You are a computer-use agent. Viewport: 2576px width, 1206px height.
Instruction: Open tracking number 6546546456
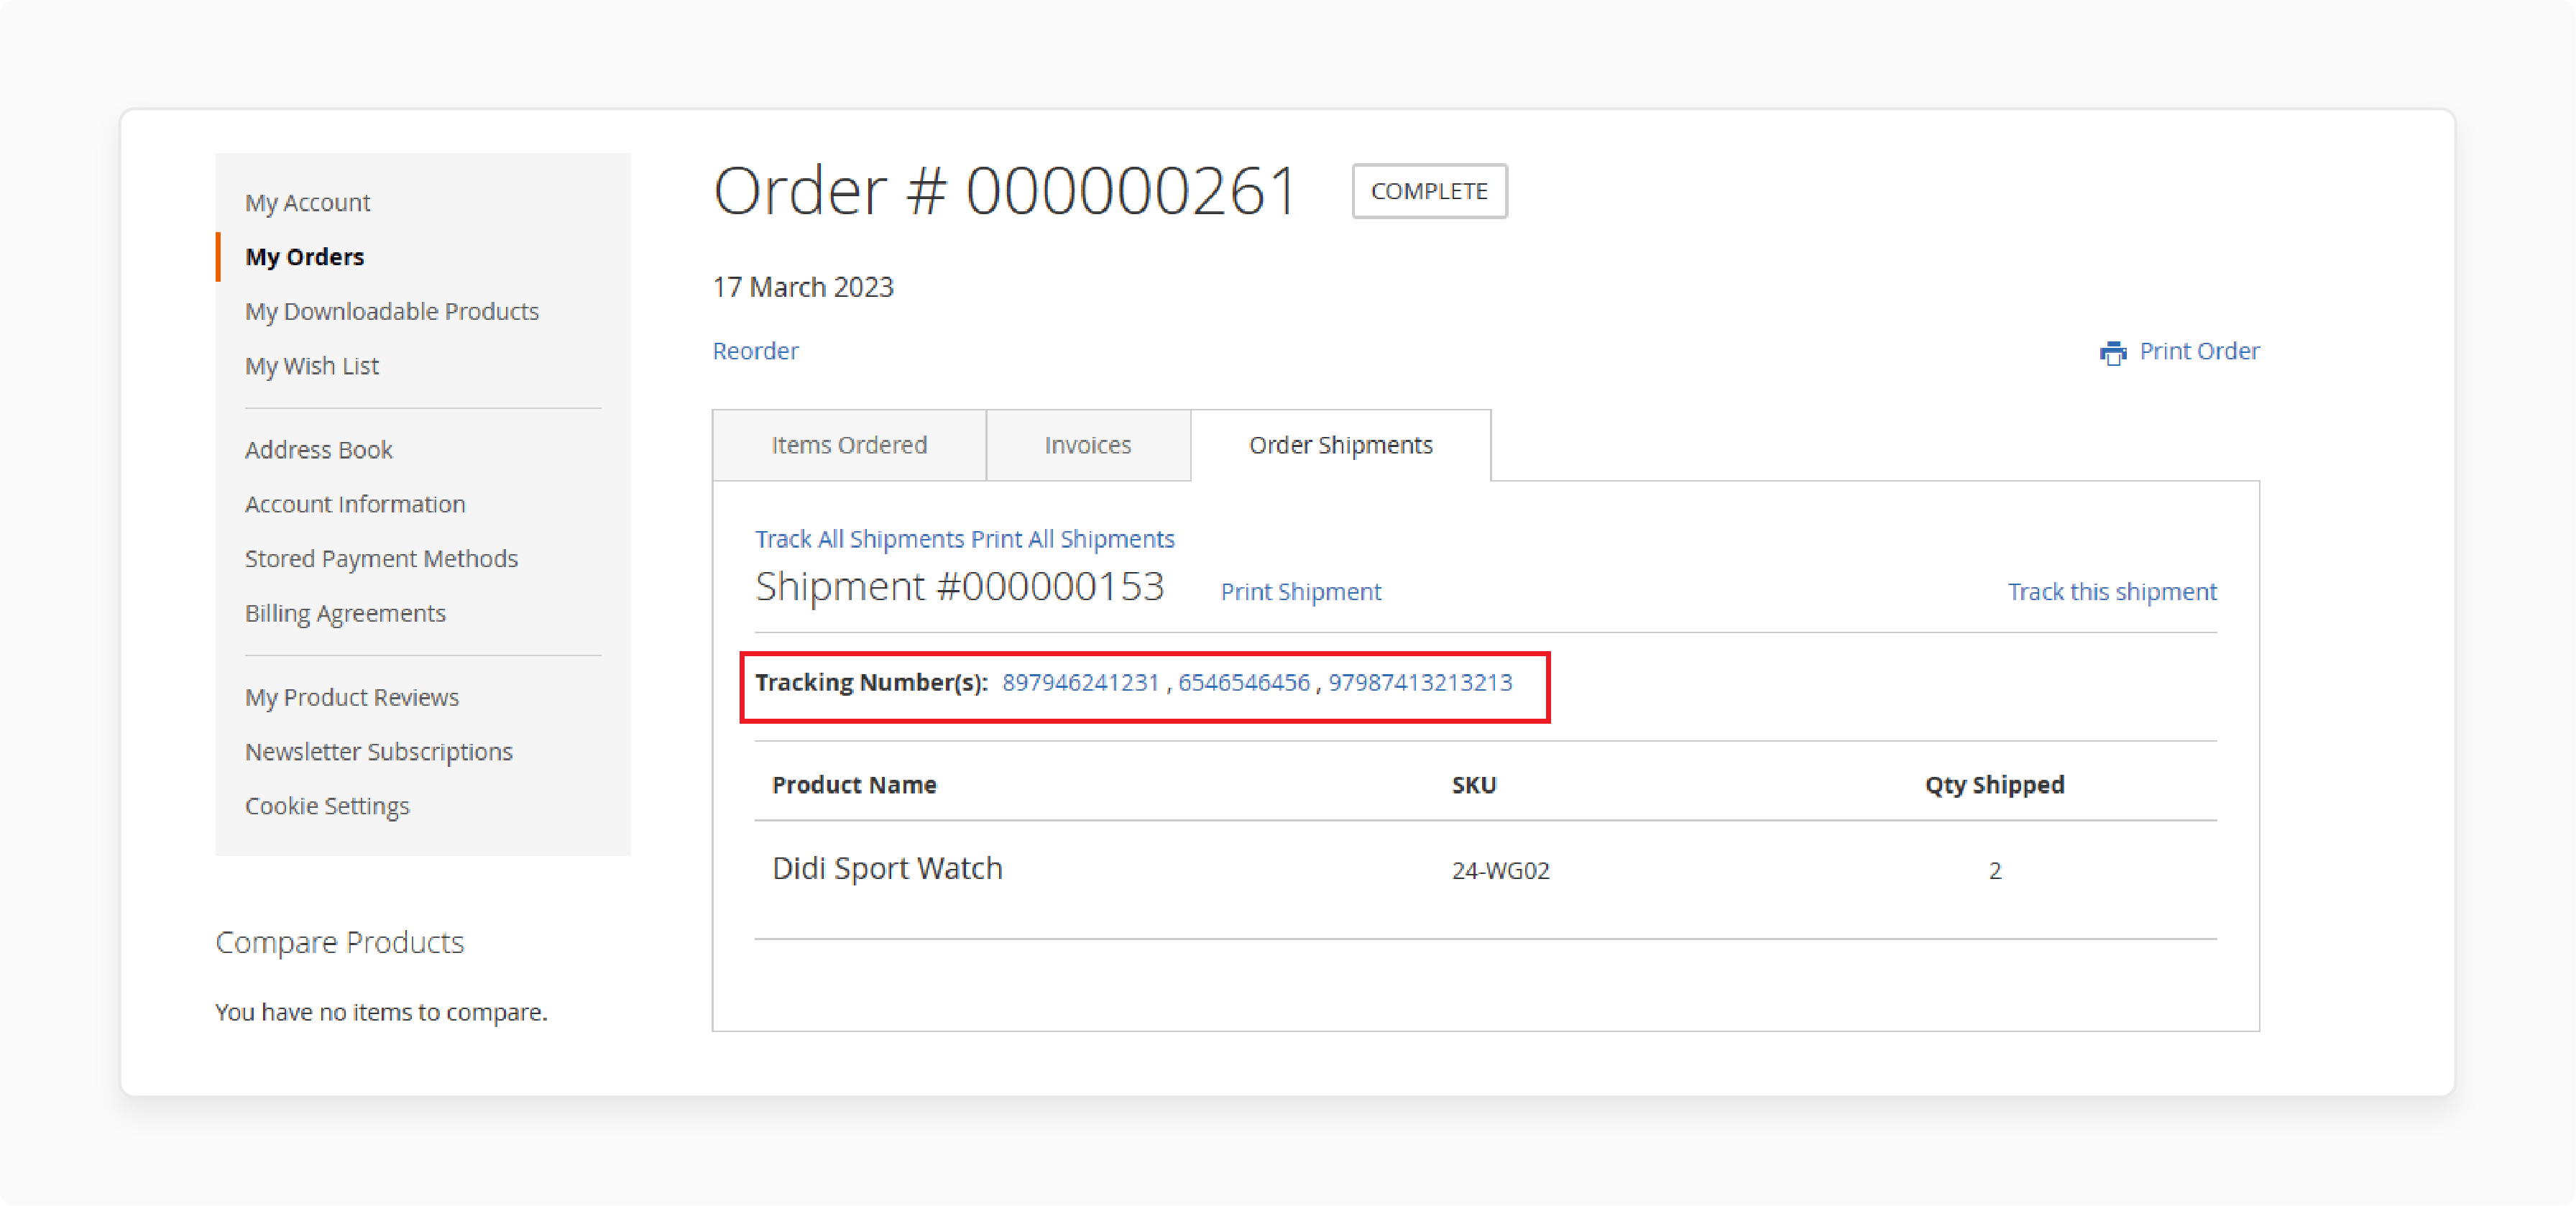[x=1243, y=683]
